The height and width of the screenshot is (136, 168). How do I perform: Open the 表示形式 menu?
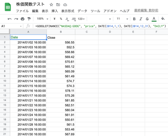[x=68, y=11]
